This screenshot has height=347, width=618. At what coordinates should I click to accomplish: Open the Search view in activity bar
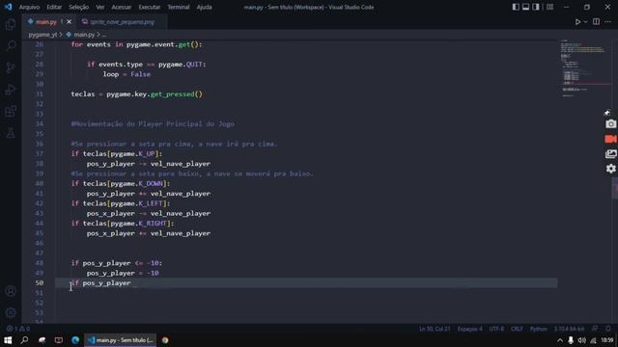coord(11,45)
